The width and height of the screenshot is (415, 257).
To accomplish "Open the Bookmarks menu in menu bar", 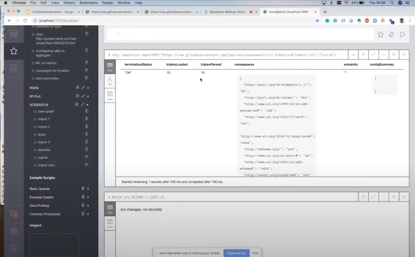I will (88, 3).
